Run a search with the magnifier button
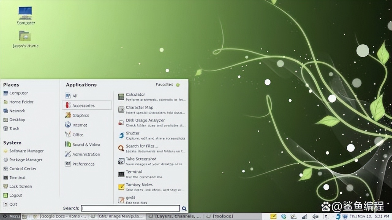 (184, 208)
